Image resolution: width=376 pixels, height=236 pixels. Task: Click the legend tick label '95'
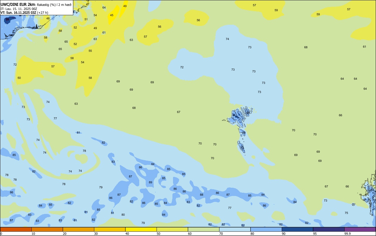coord(315,234)
